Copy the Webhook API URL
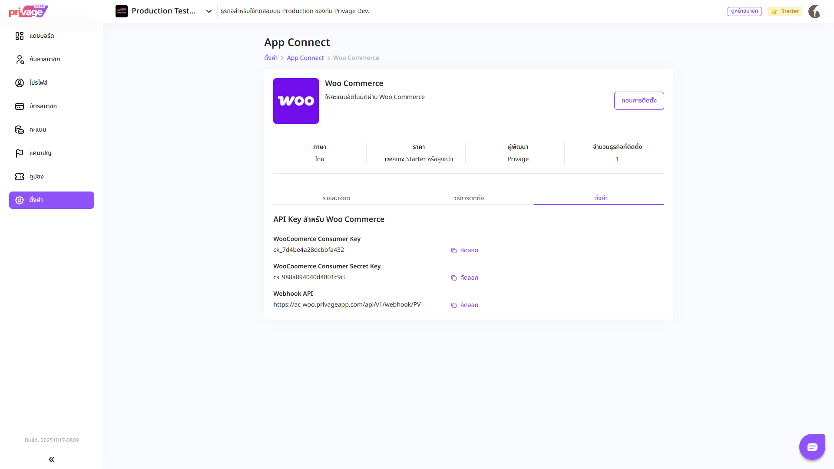 point(464,305)
